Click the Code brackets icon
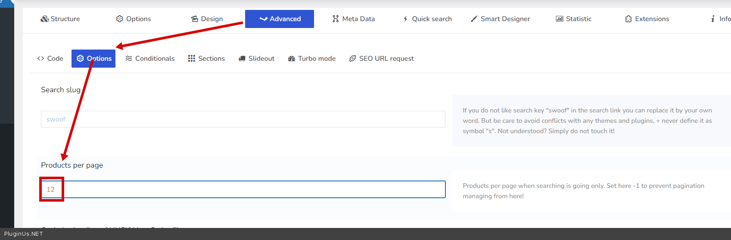 click(x=41, y=59)
